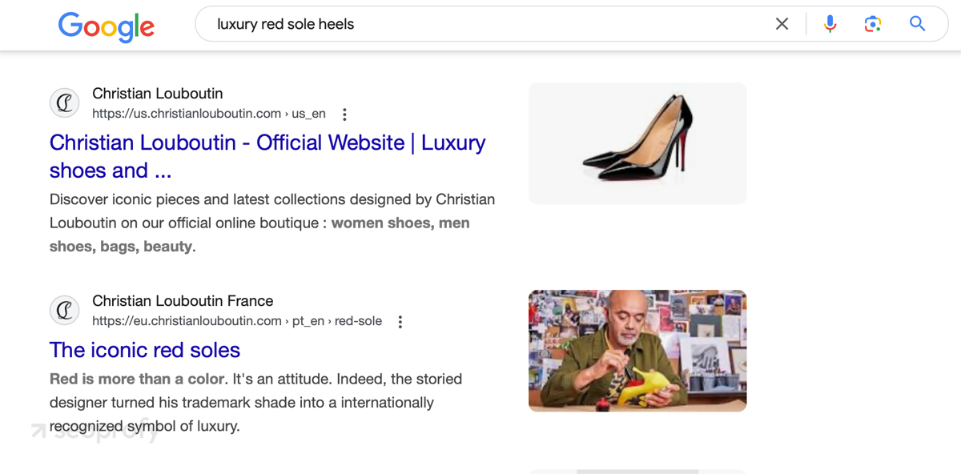Click the Christian Louboutin US result favicon

click(65, 103)
